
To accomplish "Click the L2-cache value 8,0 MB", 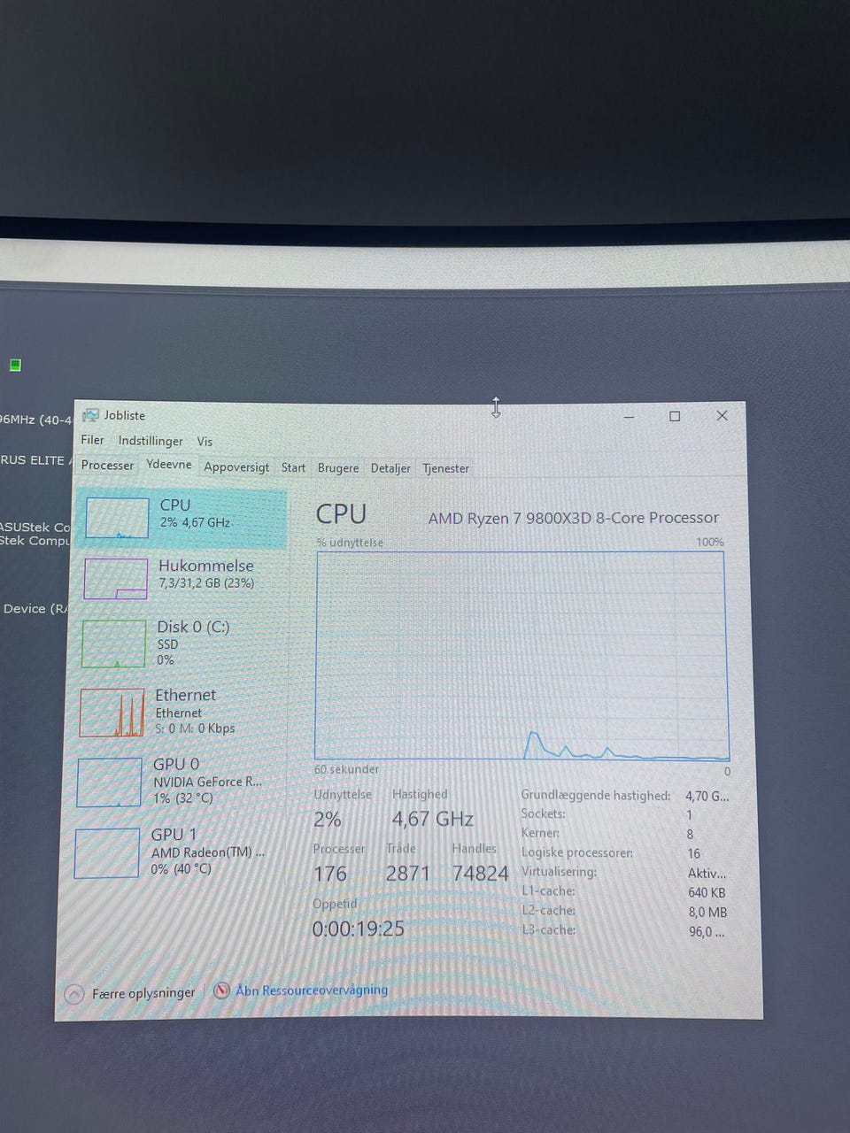I will [x=707, y=912].
